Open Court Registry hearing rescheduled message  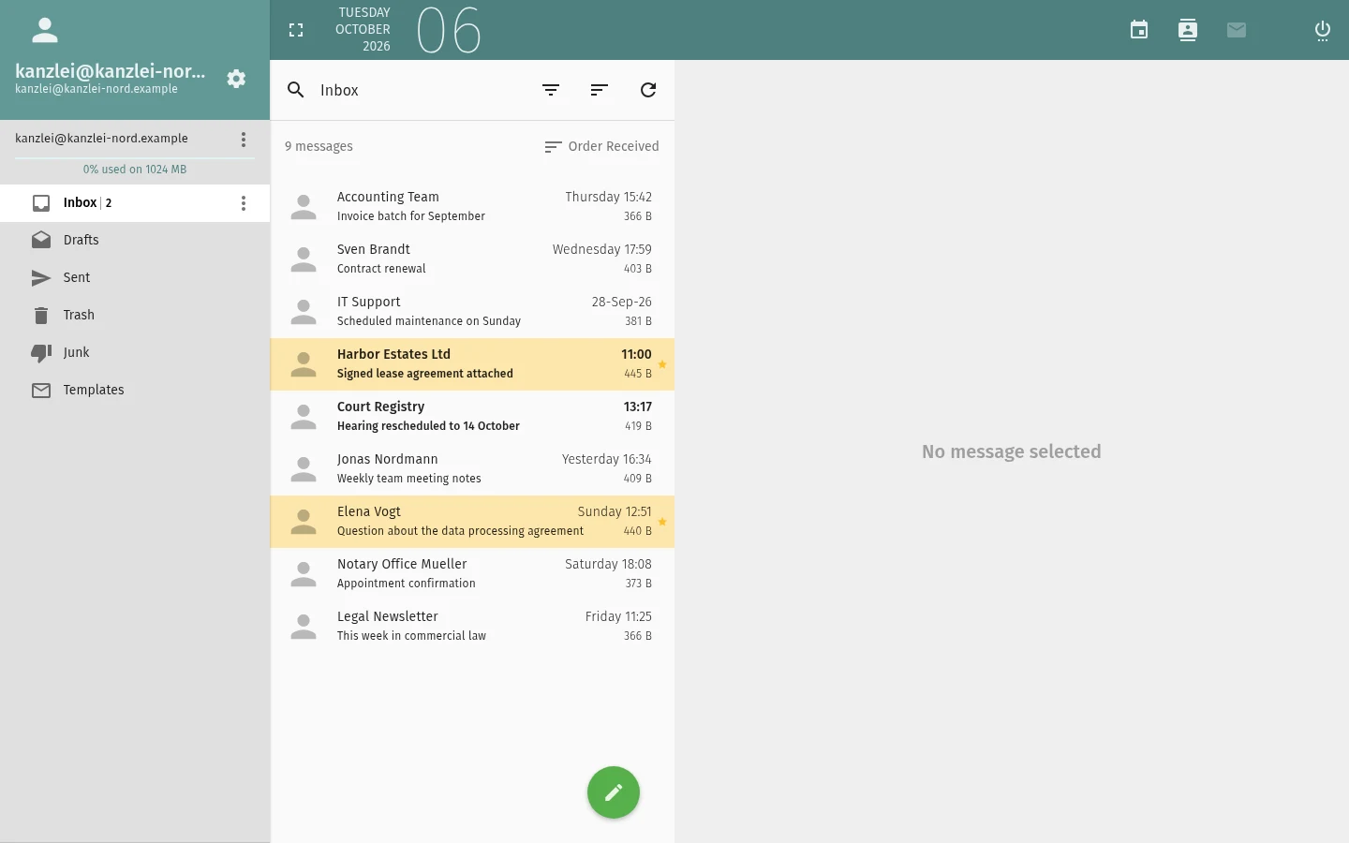(x=472, y=417)
